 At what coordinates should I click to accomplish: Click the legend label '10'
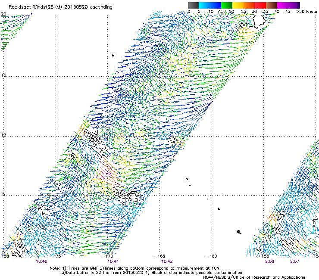[211, 12]
